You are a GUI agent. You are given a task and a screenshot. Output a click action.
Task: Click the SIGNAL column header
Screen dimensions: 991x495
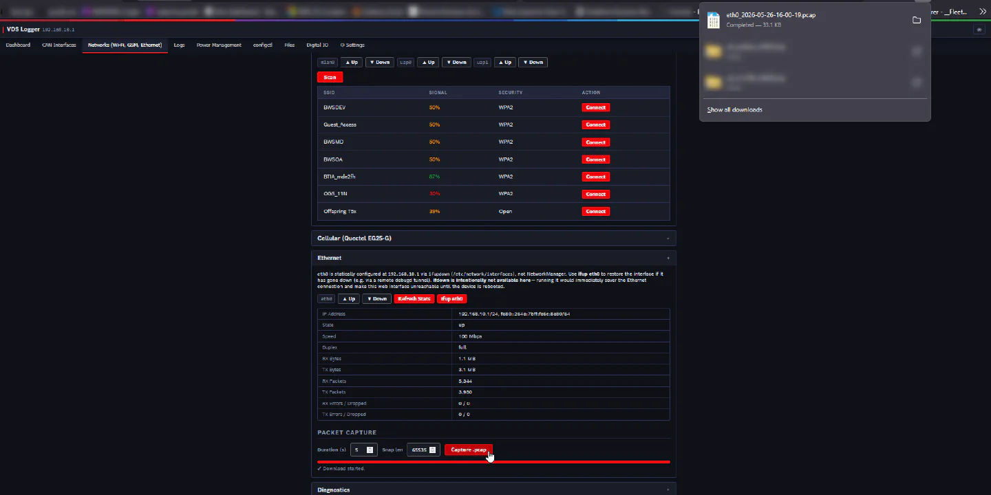(438, 92)
